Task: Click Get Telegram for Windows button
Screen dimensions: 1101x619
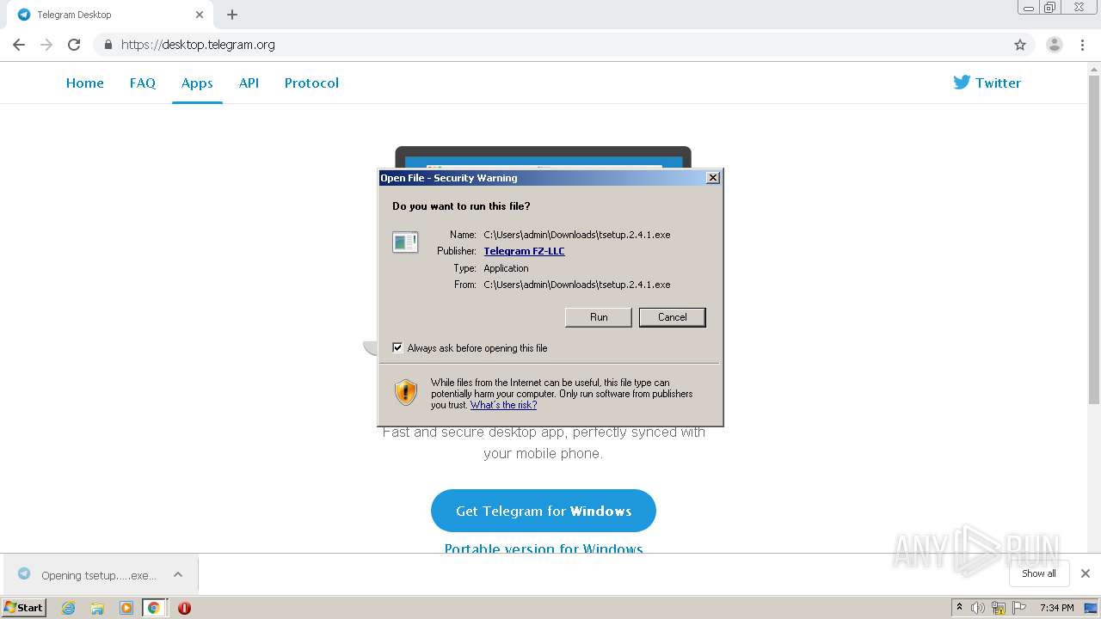Action: (544, 511)
